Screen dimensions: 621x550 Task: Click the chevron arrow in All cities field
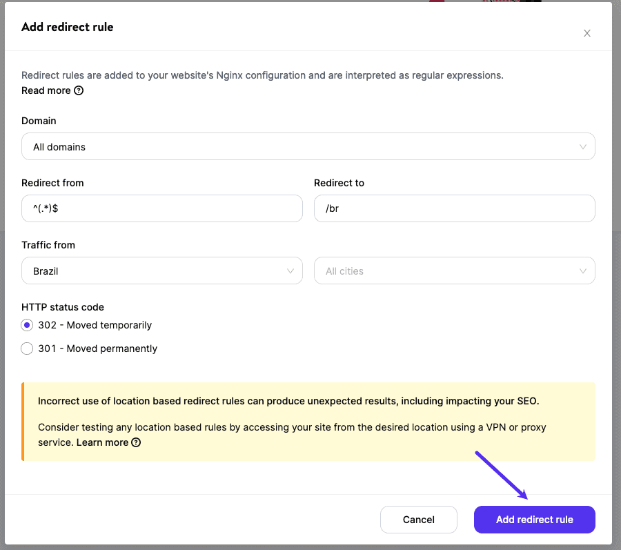(583, 271)
